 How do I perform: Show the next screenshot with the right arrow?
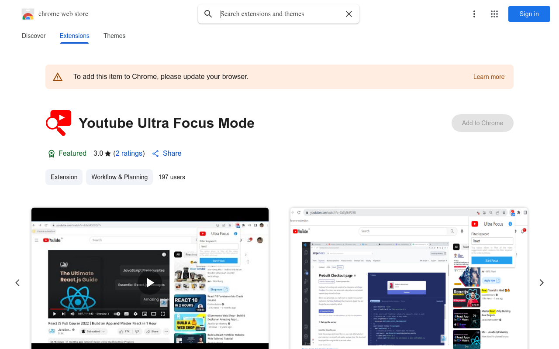[542, 283]
